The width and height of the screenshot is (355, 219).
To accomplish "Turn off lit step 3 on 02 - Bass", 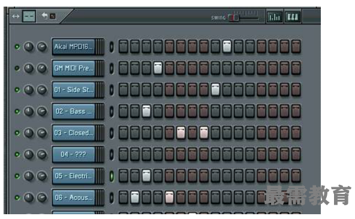I will pyautogui.click(x=146, y=111).
